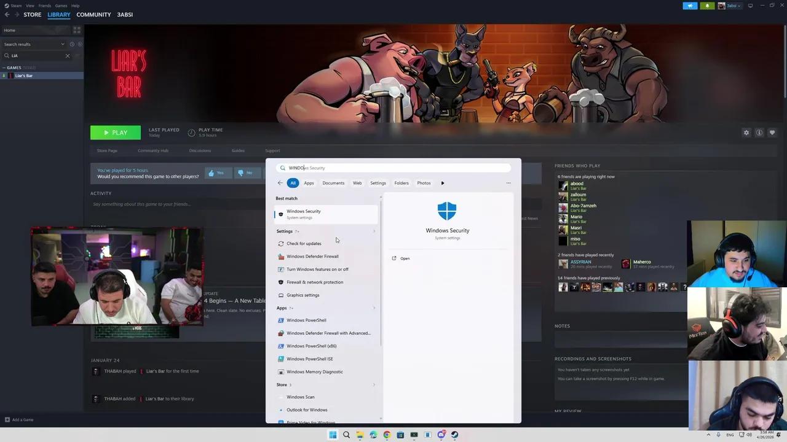Open the 3ABSI profile tab
787x442 pixels.
click(x=125, y=15)
